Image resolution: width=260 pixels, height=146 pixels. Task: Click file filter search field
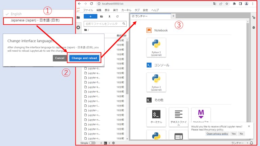105,24
